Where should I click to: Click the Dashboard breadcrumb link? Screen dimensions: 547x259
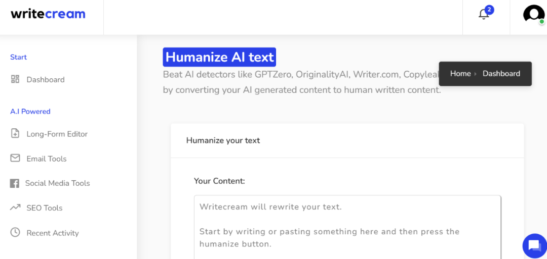pos(501,74)
